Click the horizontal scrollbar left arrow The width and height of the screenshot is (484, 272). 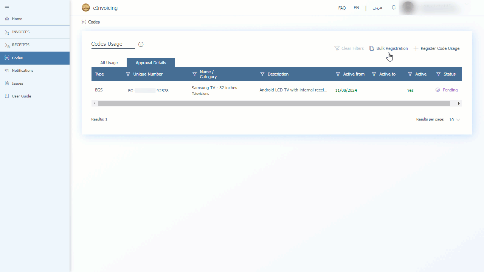point(95,103)
